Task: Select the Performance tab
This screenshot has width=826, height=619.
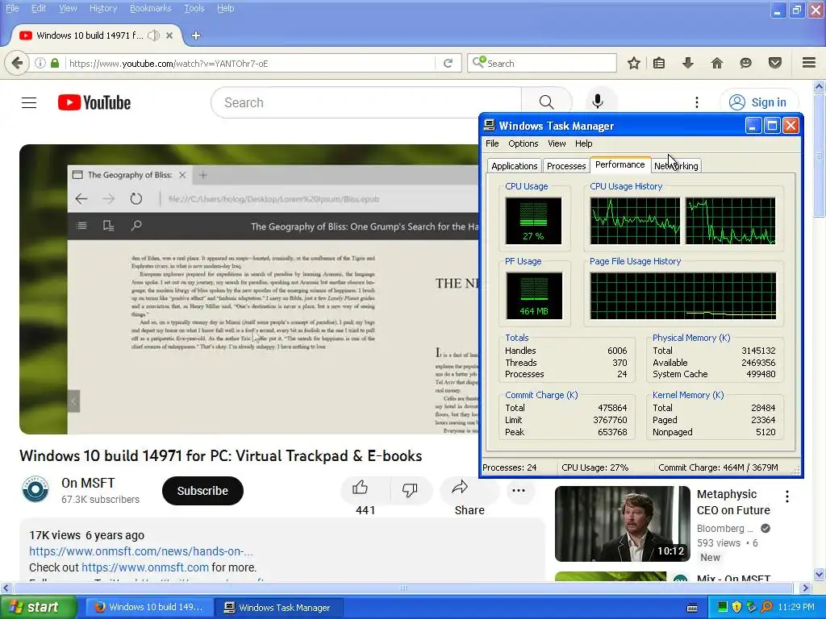Action: click(620, 164)
